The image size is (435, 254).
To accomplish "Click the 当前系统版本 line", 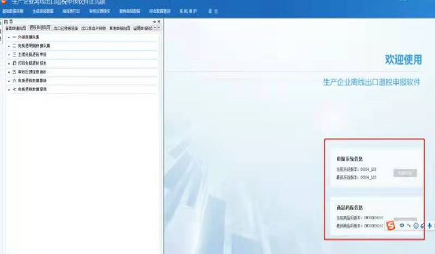I will point(356,170).
